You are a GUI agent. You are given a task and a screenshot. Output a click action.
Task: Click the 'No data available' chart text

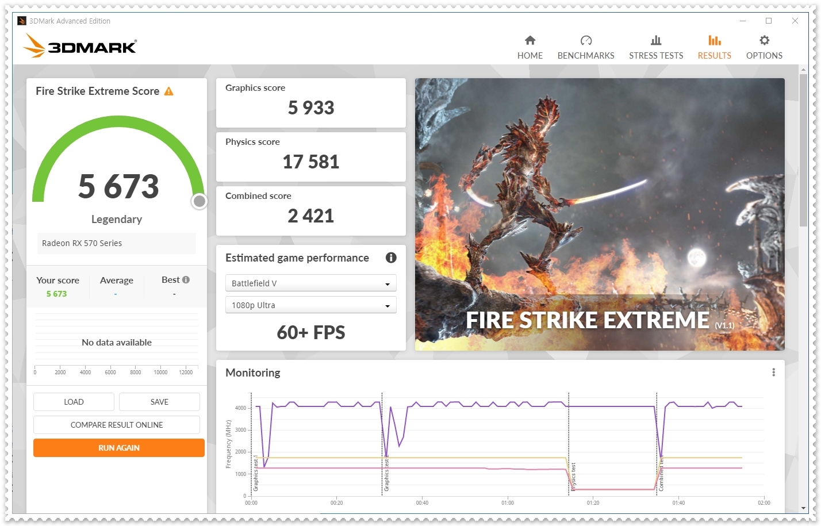click(117, 342)
